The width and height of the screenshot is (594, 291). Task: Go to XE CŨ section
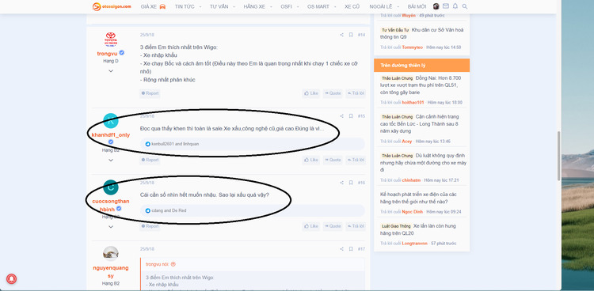(352, 6)
